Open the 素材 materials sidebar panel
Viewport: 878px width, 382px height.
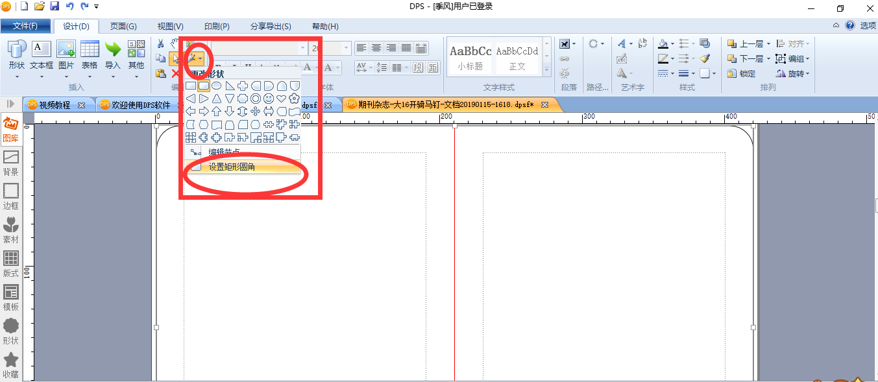(x=10, y=230)
